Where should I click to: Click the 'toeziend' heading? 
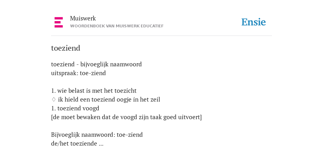point(66,48)
